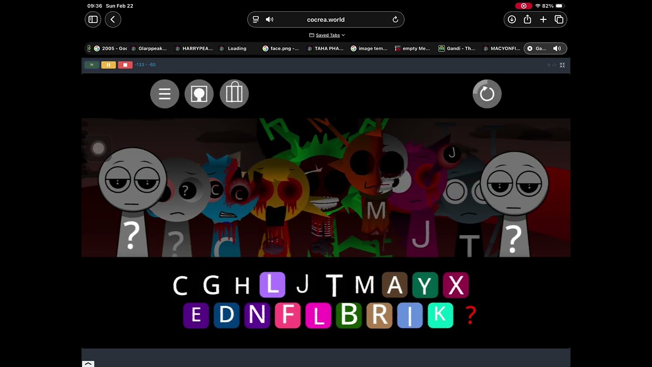The width and height of the screenshot is (652, 367).
Task: Switch to the Gandi - Th tab
Action: 457,48
